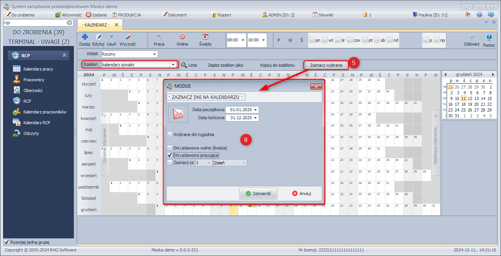Click the Usuń delete icon
The width and height of the screenshot is (501, 256).
tap(111, 37)
